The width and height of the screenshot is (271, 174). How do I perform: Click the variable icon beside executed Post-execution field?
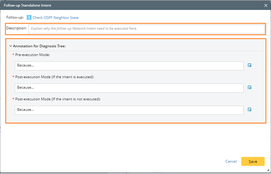[x=249, y=87]
